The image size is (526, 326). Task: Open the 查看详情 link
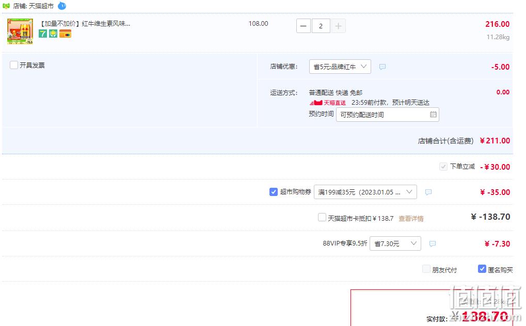[411, 219]
